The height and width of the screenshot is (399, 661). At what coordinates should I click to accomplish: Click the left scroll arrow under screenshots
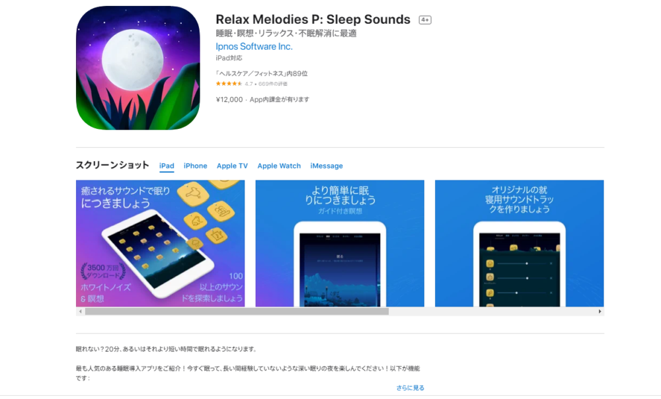point(80,311)
